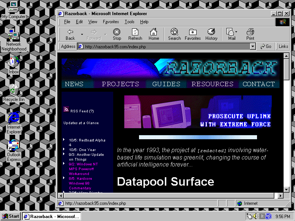
Task: Expand the Forward button history dropdown arrow
Action: (x=105, y=34)
